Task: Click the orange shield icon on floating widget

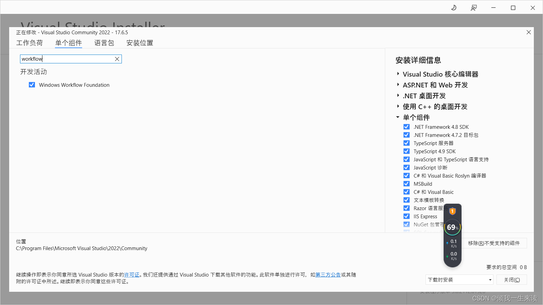Action: (452, 211)
